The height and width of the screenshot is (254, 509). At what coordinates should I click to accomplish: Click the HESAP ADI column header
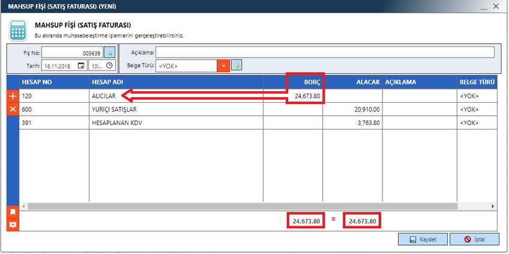coord(175,82)
